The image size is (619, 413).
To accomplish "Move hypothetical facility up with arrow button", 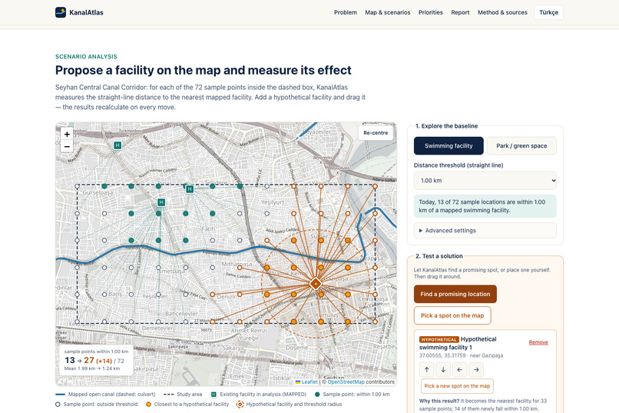I will 427,369.
